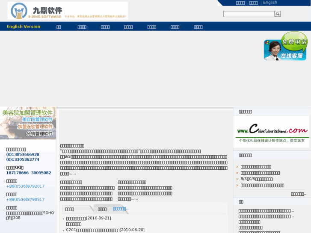311x233 pixels.
Task: Open beauty salon software banner image
Action: tap(28, 123)
